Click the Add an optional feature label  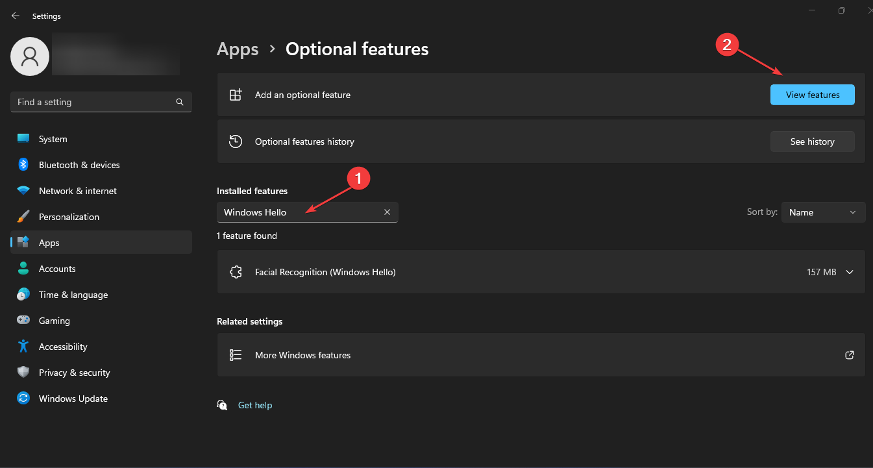302,95
